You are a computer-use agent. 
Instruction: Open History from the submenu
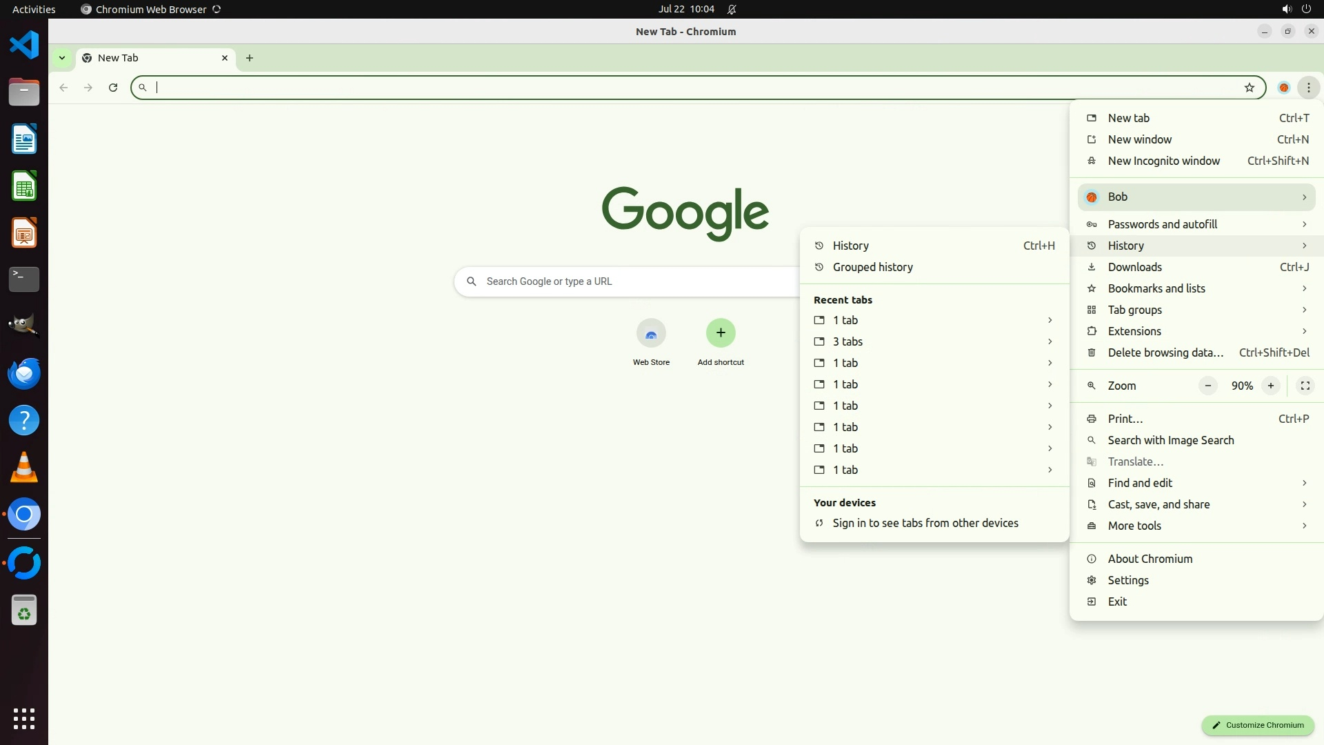coord(851,246)
